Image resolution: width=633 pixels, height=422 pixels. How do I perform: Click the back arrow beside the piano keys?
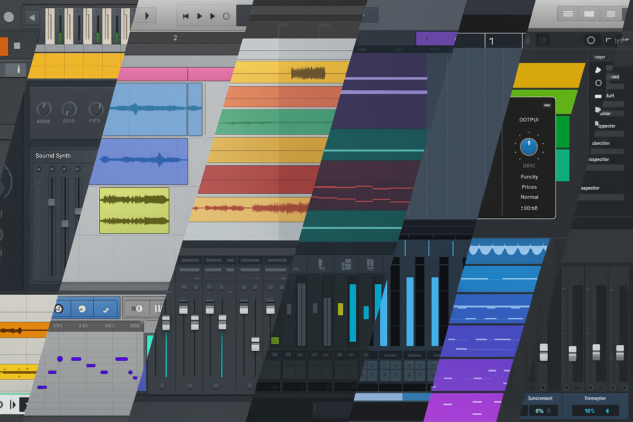pos(32,17)
